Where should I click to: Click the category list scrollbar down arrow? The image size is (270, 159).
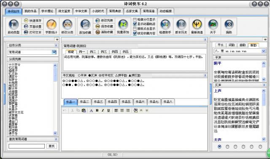[55, 133]
